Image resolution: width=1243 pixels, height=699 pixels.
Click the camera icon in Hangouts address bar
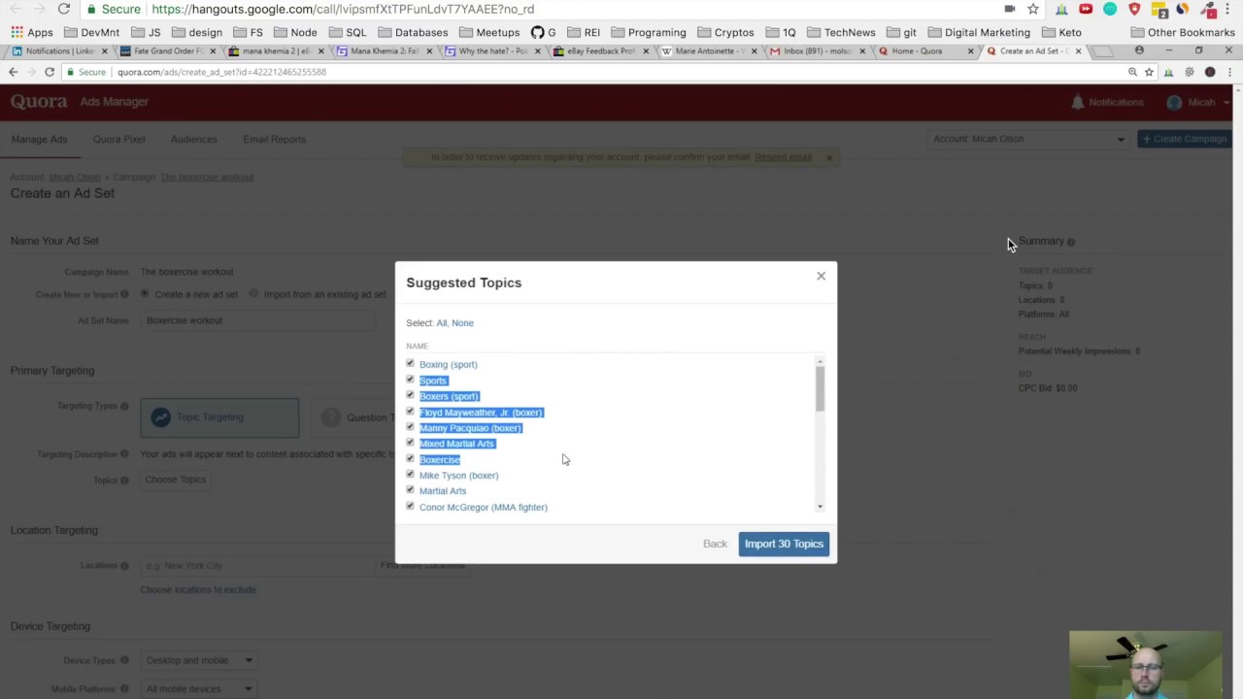click(1010, 9)
